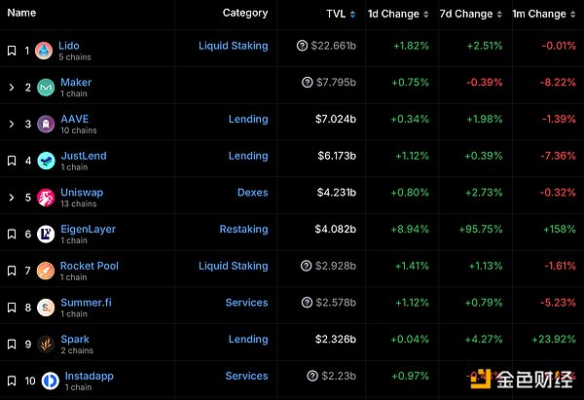The height and width of the screenshot is (400, 584).
Task: Click the Uniswap unicorn logo icon
Action: click(46, 198)
